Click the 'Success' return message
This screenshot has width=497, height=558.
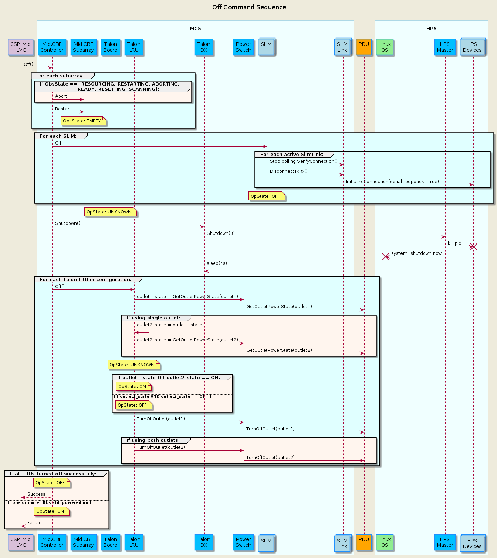36,494
